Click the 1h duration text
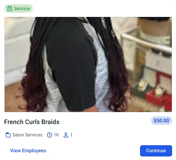 pos(56,135)
